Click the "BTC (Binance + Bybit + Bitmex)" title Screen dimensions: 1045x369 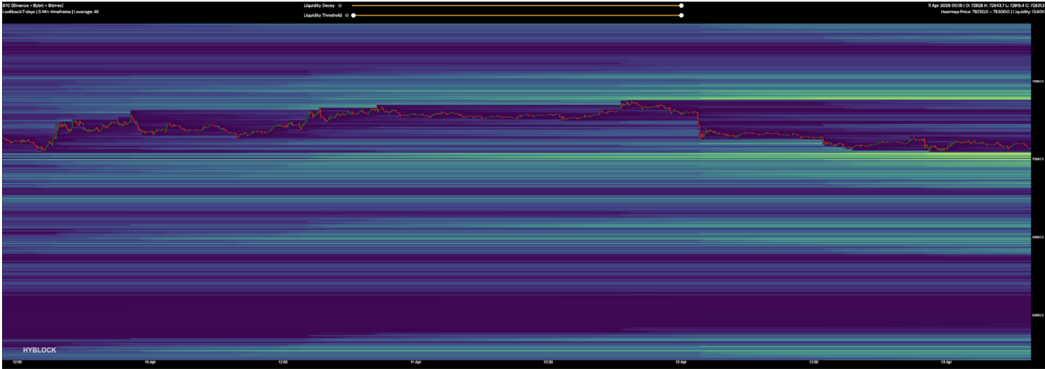coord(33,6)
